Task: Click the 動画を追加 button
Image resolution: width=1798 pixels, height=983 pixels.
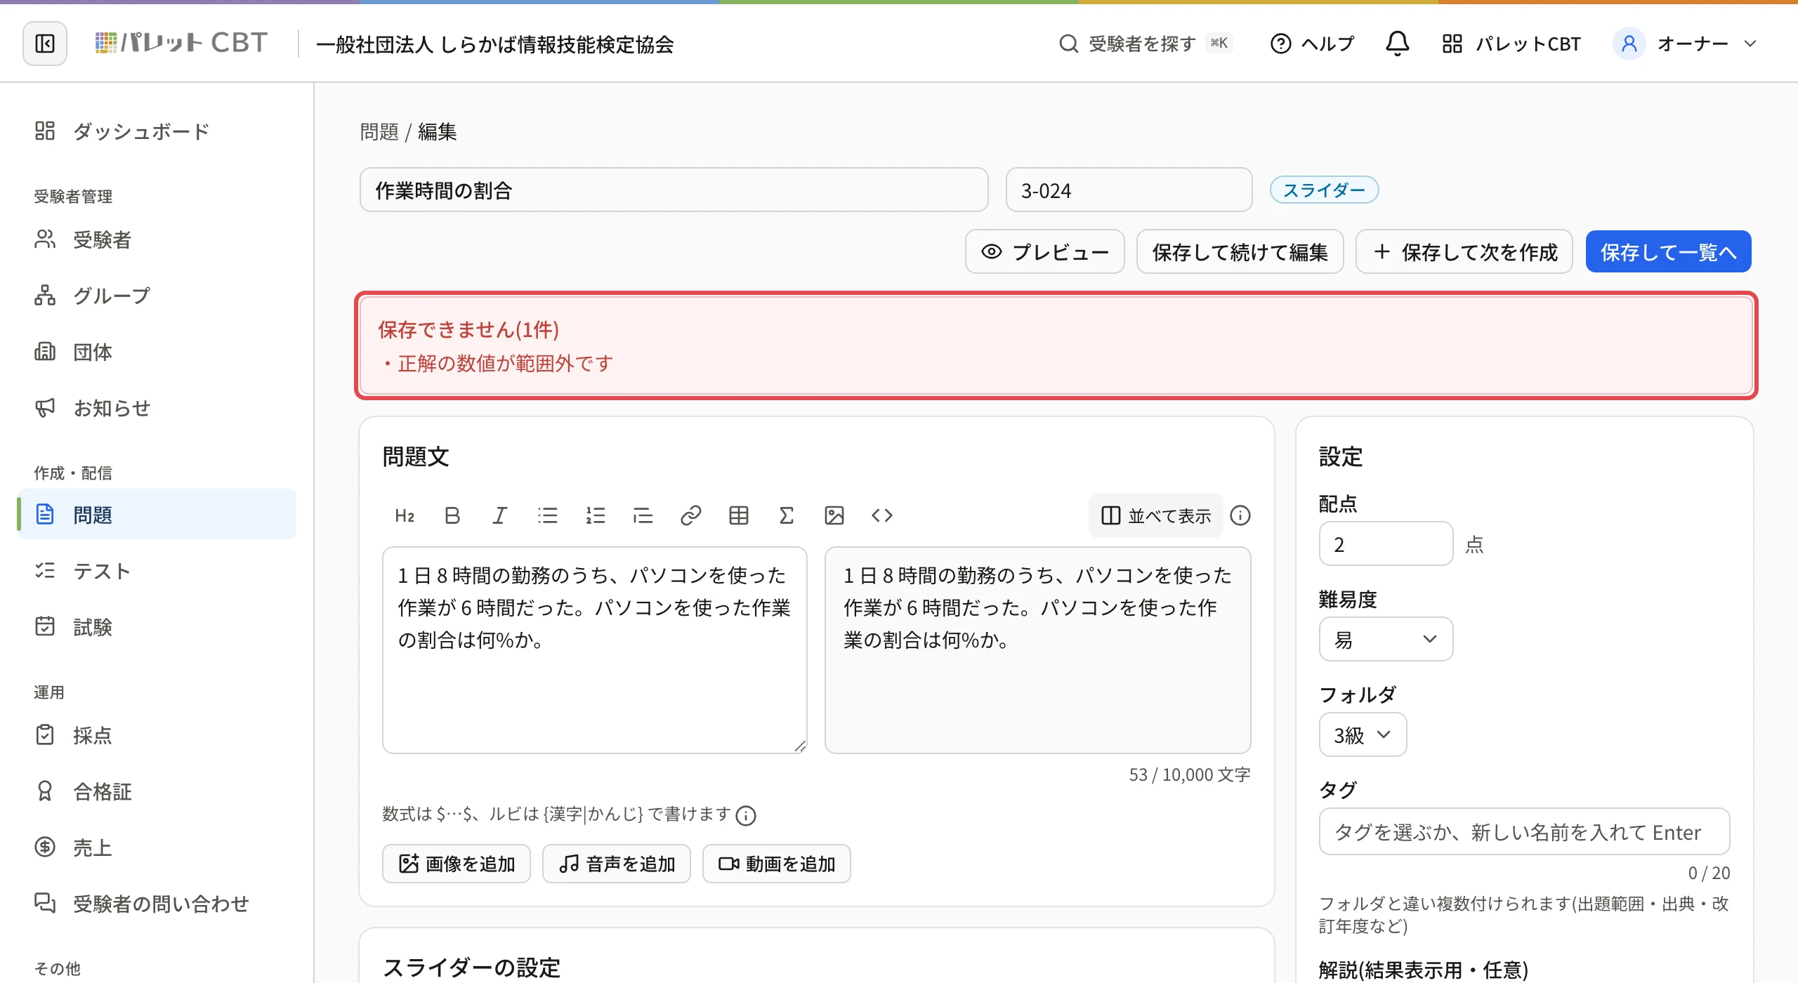Action: 777,864
